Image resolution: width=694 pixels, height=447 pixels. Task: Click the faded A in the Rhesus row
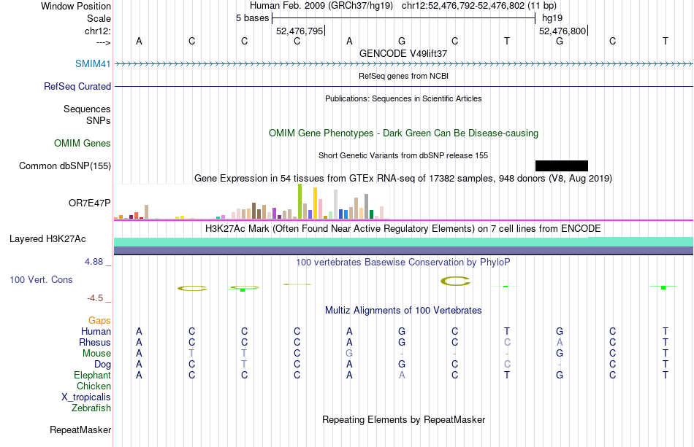click(560, 342)
